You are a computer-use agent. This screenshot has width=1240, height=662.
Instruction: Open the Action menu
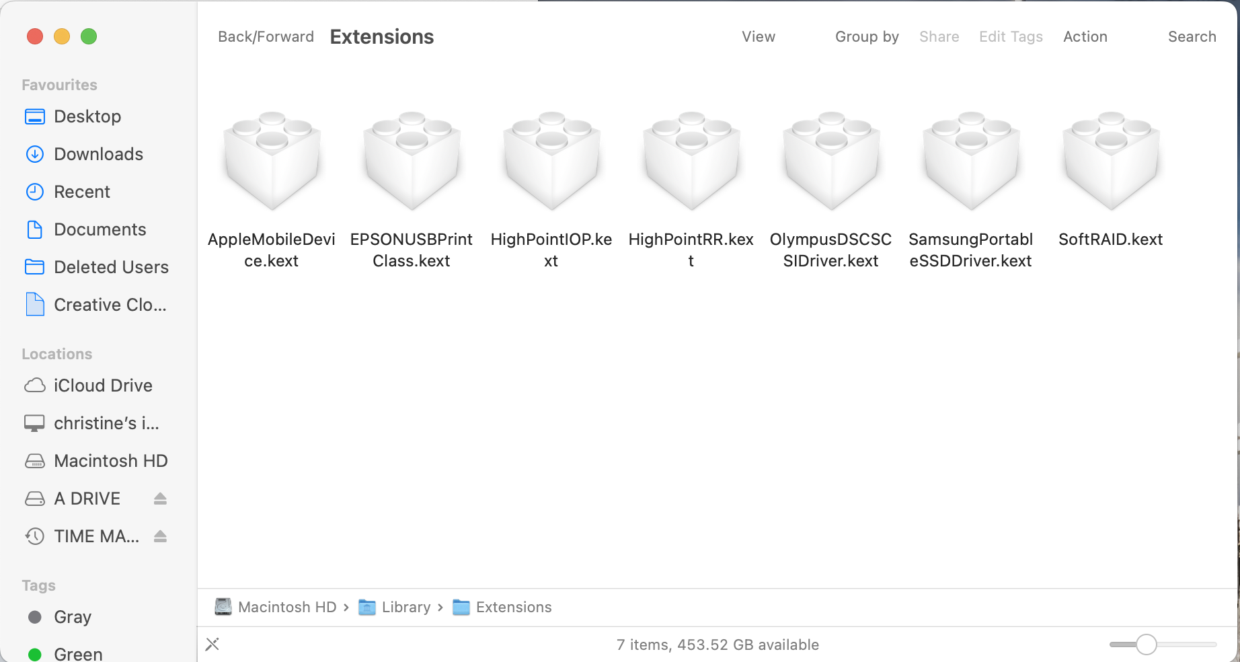[1085, 37]
